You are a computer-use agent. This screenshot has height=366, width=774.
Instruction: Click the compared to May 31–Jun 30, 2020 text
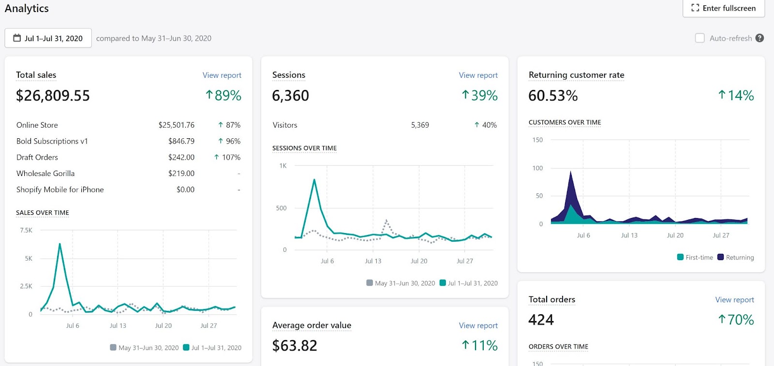[x=154, y=38]
